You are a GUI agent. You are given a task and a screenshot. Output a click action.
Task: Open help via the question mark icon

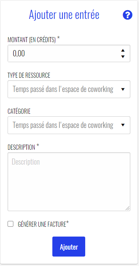tap(127, 15)
